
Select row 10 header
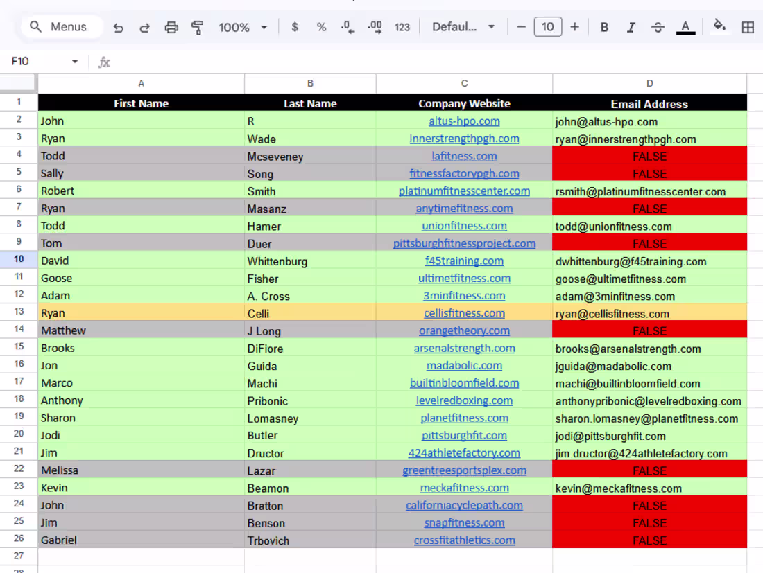coord(19,259)
